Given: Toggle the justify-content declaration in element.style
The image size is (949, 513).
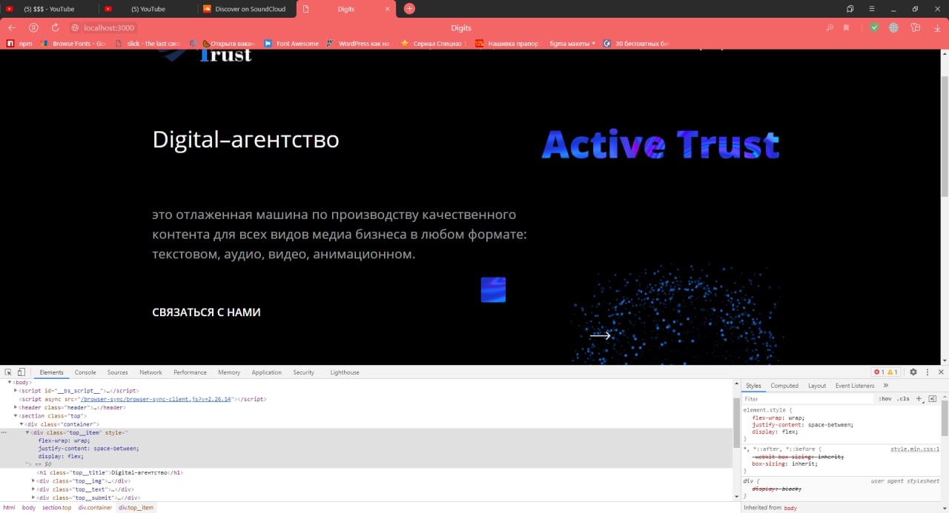Looking at the screenshot, I should click(x=802, y=425).
